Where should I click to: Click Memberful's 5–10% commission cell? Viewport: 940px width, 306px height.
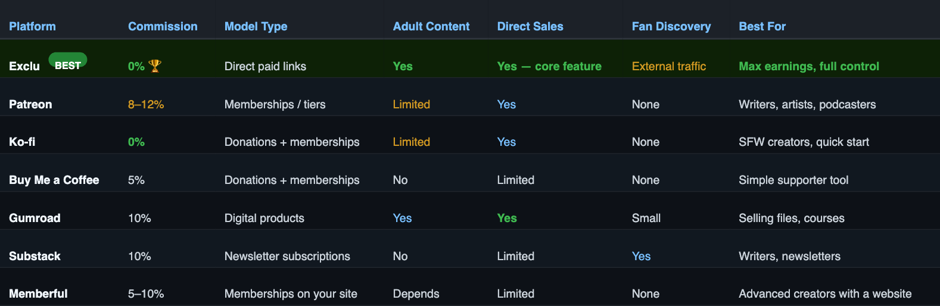point(146,293)
